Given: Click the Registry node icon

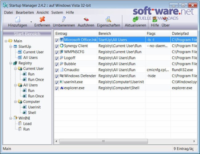Looking at the screenshot, I should click(15, 63).
